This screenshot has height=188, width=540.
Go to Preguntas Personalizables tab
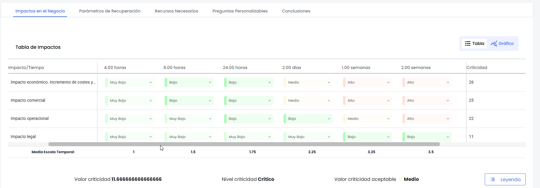pyautogui.click(x=240, y=11)
